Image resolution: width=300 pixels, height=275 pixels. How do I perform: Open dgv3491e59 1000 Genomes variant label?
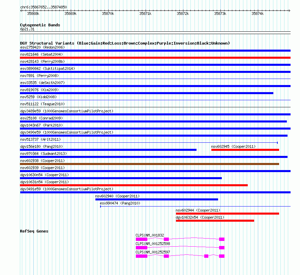pyautogui.click(x=67, y=189)
